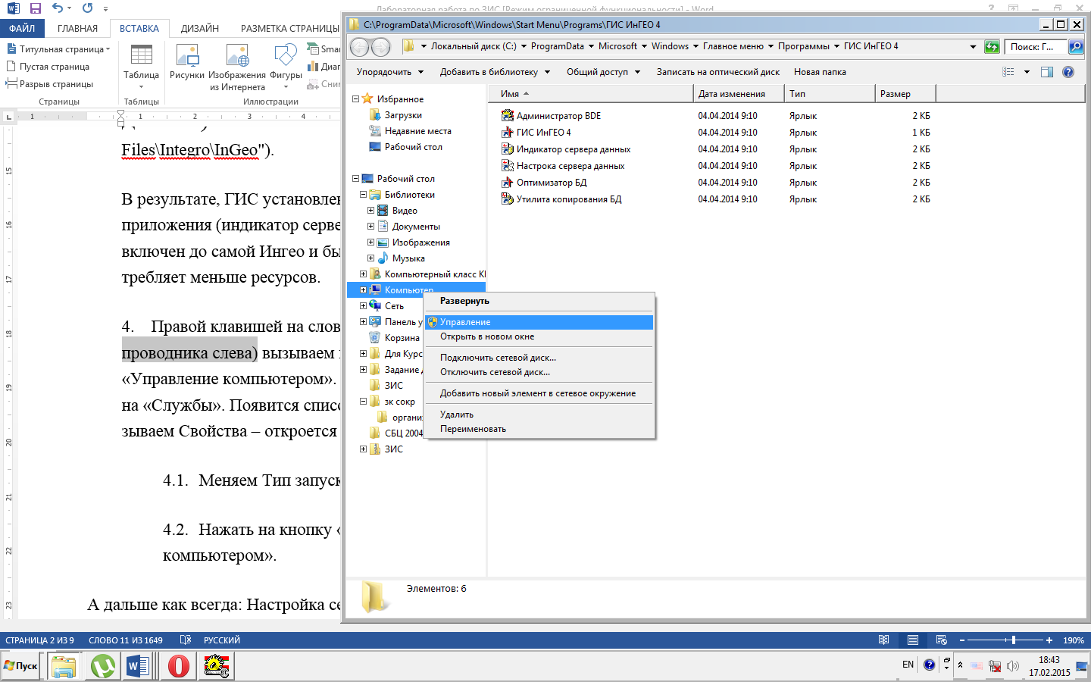
Task: Open Explorer help question-mark icon
Action: pos(1068,72)
